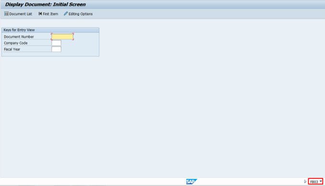
Task: Click the SAP logo in status bar
Action: click(192, 181)
